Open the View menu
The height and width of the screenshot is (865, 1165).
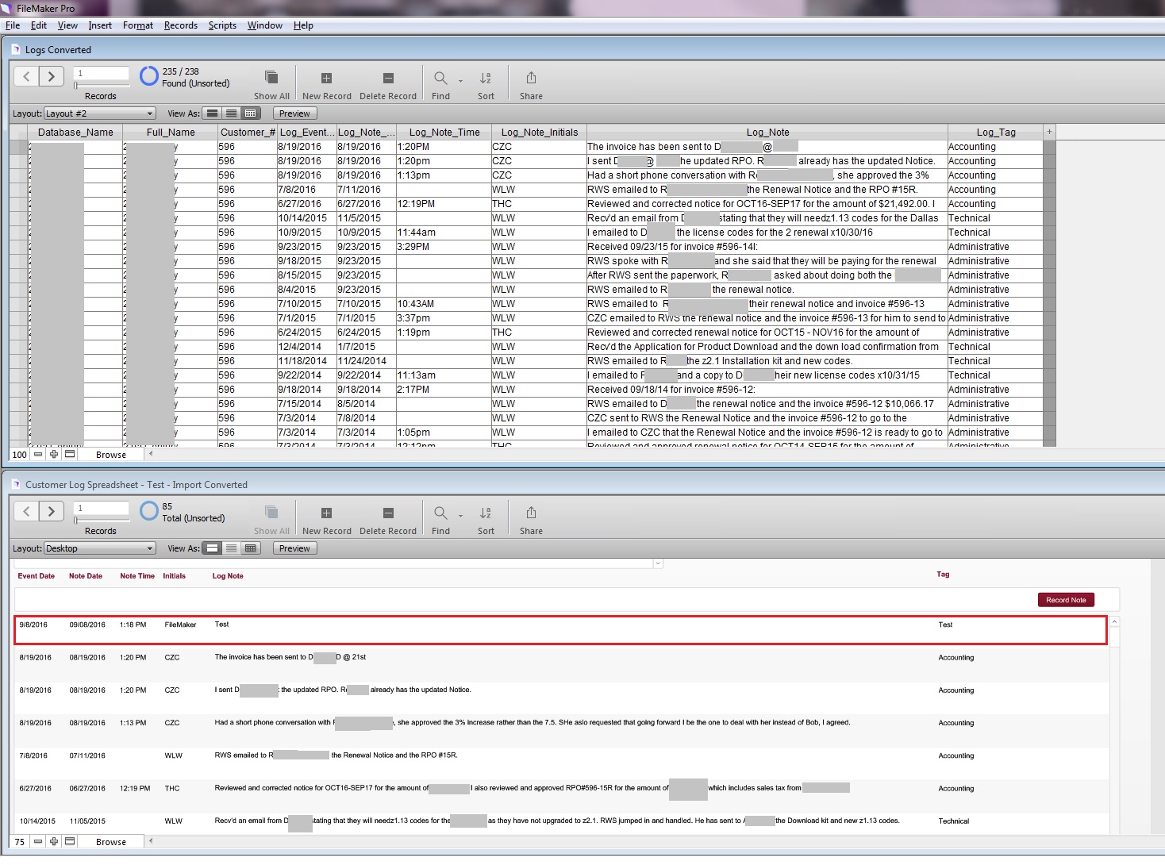67,25
